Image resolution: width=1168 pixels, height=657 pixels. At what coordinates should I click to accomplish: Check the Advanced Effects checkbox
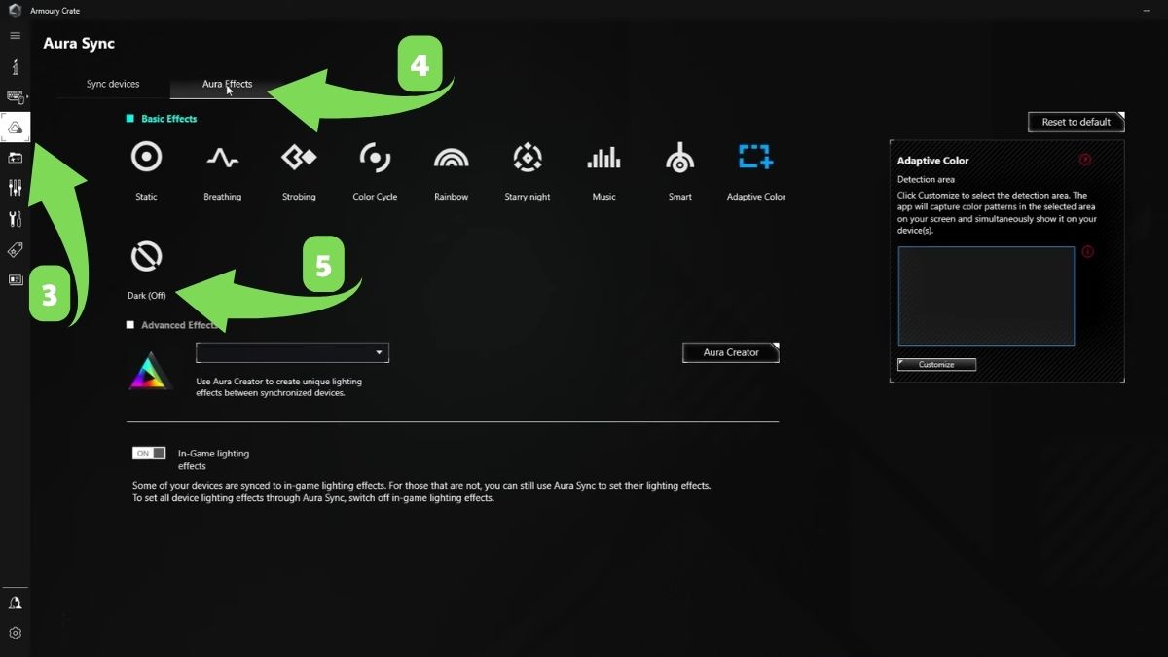[130, 325]
